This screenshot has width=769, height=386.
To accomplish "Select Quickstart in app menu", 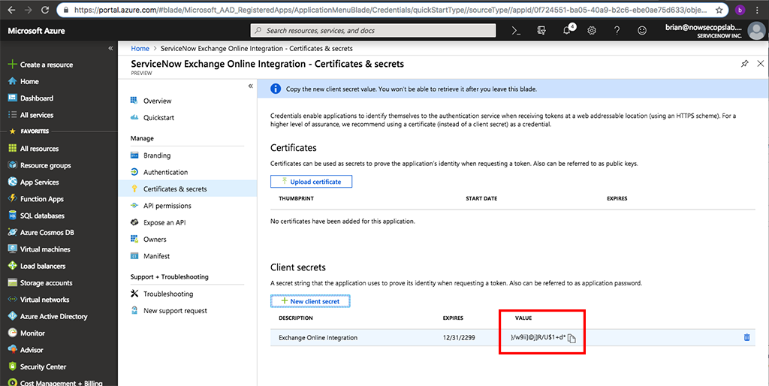I will click(x=152, y=118).
